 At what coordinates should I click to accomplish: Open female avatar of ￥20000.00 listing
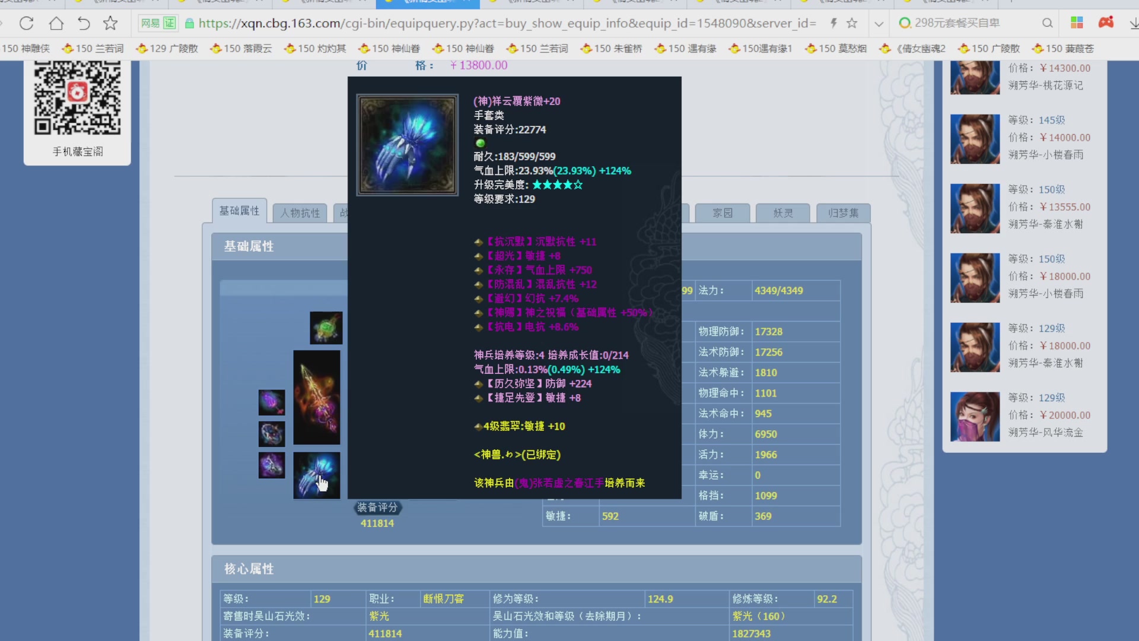(975, 417)
